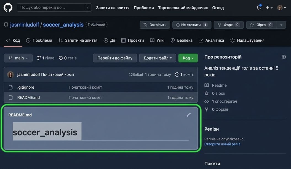
Task: Open 'Огляд' in the top navigation
Action: [x=218, y=8]
